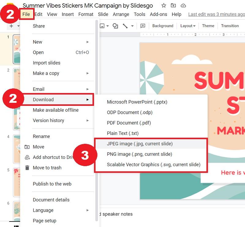Expand the Email submenu
Viewport: 245px width, 227px height.
57,89
